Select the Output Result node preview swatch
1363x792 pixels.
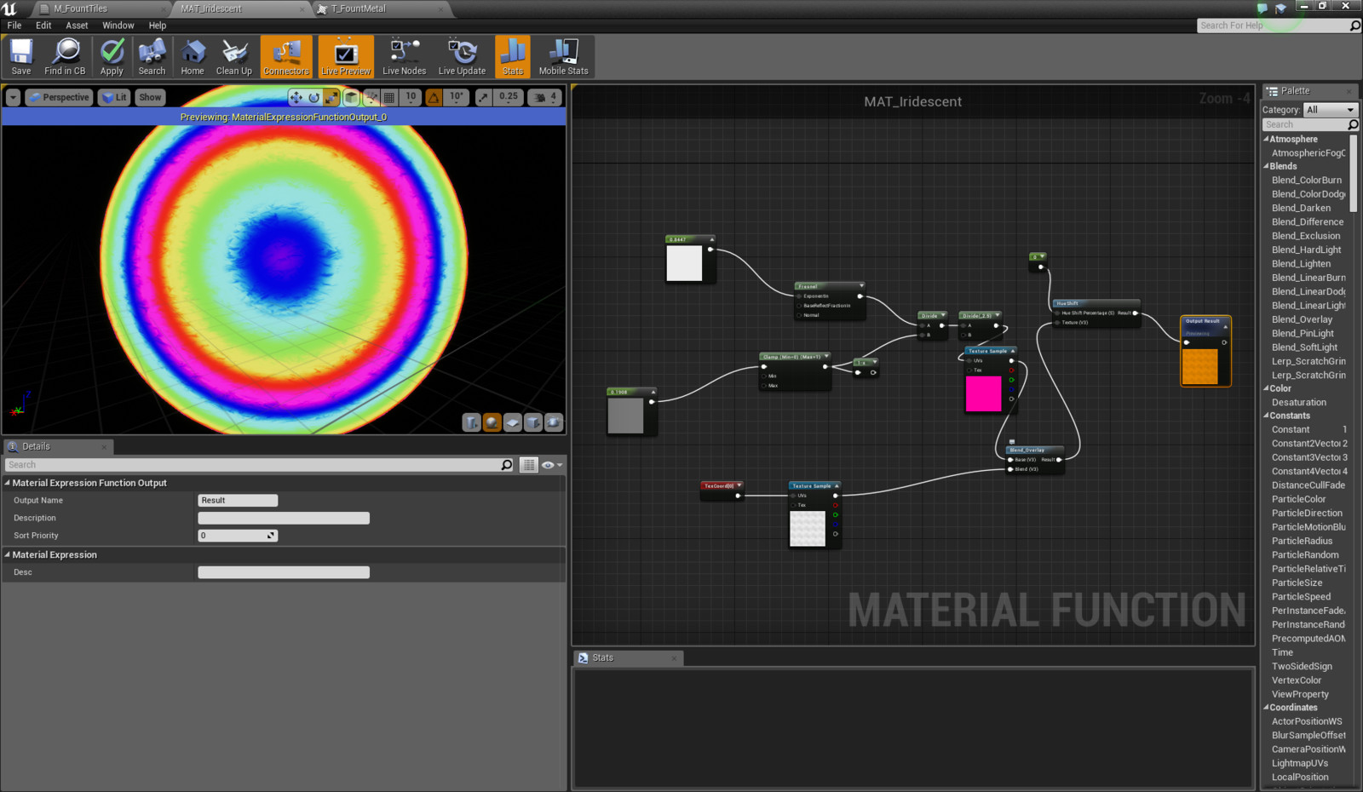click(x=1199, y=366)
